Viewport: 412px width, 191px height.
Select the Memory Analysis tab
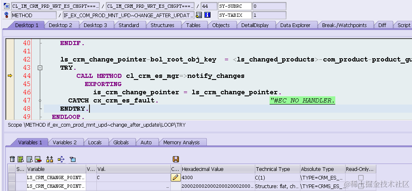(181, 142)
